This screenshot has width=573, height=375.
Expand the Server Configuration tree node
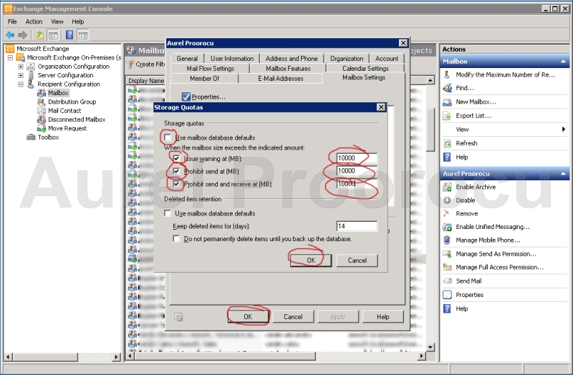point(21,75)
